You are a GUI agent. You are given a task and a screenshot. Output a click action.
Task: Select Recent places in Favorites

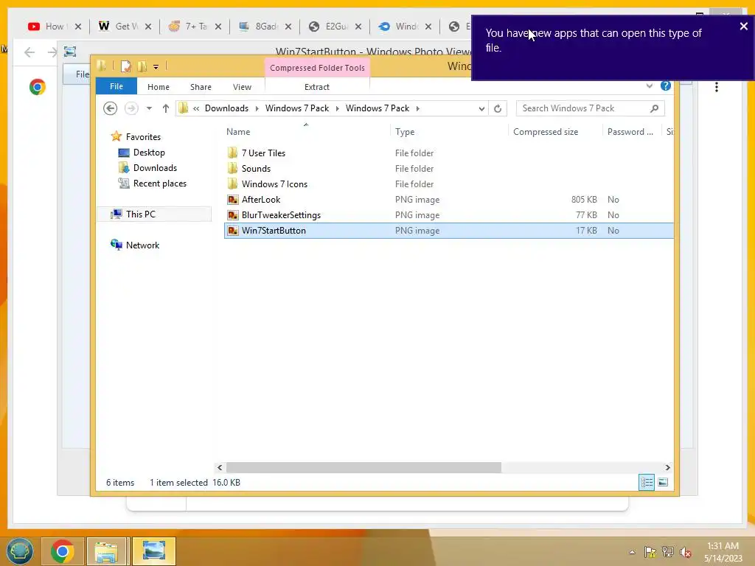[159, 184]
